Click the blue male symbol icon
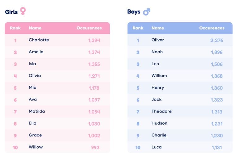The width and height of the screenshot is (237, 163). pyautogui.click(x=146, y=12)
